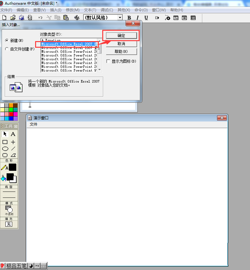Open the 查看(V) menu
This screenshot has width=250, height=270.
(40, 10)
